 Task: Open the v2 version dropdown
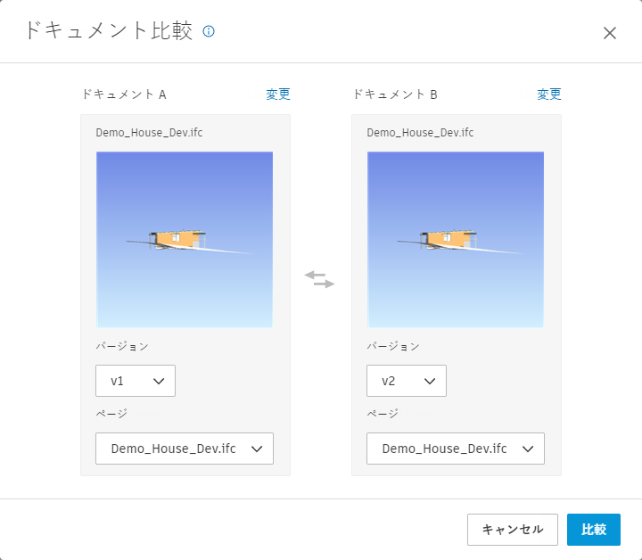(x=407, y=381)
